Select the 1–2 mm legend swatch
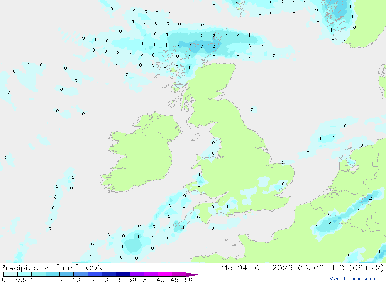 pyautogui.click(x=38, y=274)
